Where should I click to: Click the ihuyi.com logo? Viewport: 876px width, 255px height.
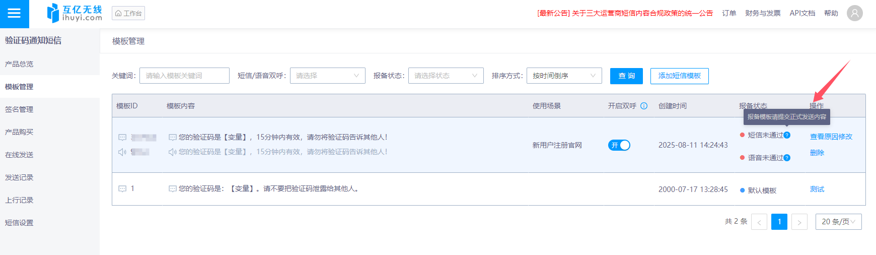click(75, 13)
